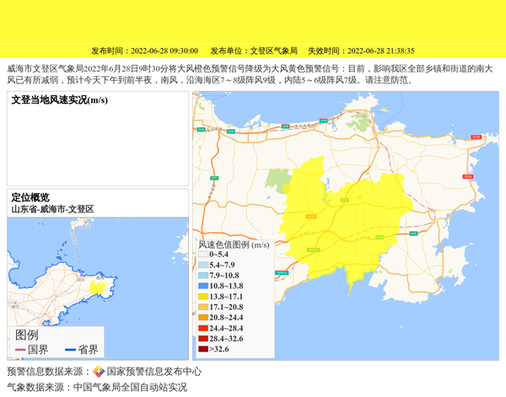506x397 pixels.
Task: Click the red 国界 line symbol in legend
Action: click(x=19, y=349)
